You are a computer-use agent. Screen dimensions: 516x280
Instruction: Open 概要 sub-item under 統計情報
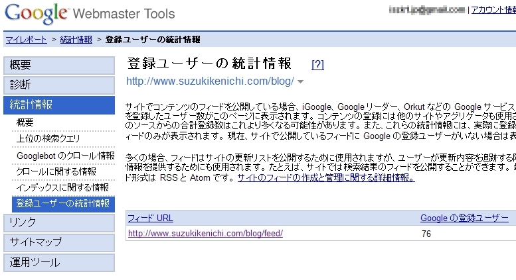click(x=25, y=122)
